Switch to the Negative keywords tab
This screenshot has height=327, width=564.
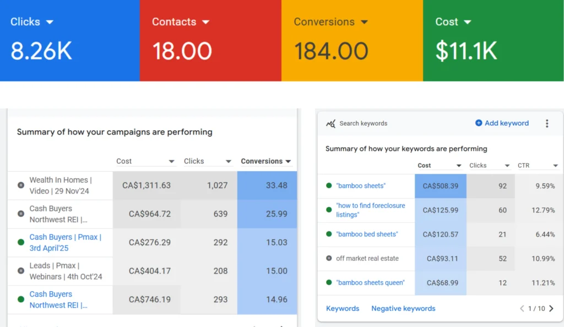click(403, 309)
